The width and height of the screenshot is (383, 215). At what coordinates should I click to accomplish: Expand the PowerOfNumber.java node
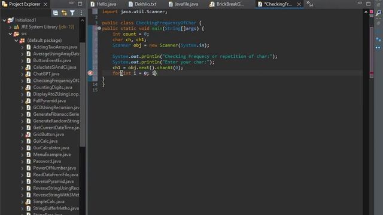22,168
